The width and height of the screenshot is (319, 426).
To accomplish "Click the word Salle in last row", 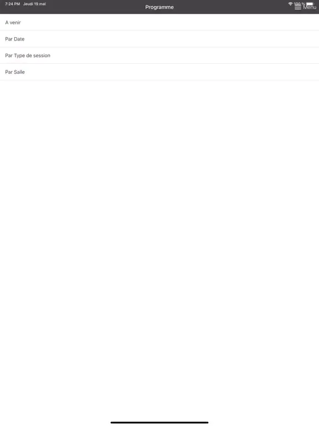I will [x=19, y=72].
